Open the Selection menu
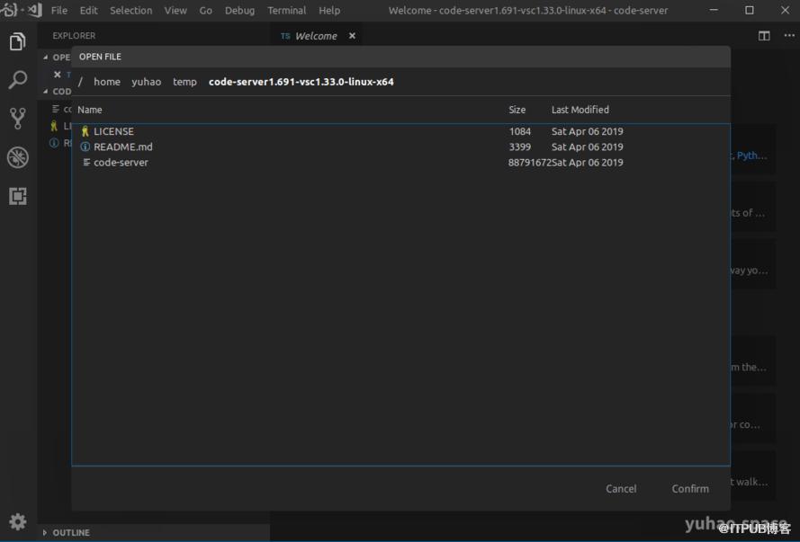This screenshot has height=542, width=800. click(131, 10)
